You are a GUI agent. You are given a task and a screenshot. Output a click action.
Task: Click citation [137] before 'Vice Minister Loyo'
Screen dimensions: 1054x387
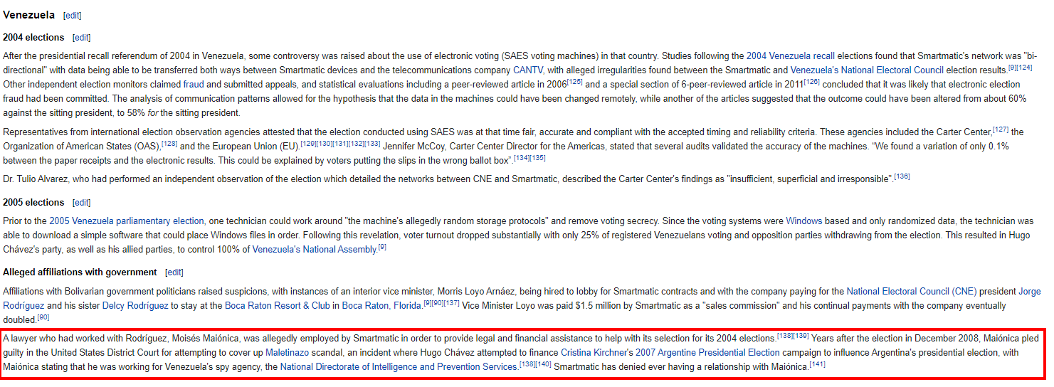451,303
